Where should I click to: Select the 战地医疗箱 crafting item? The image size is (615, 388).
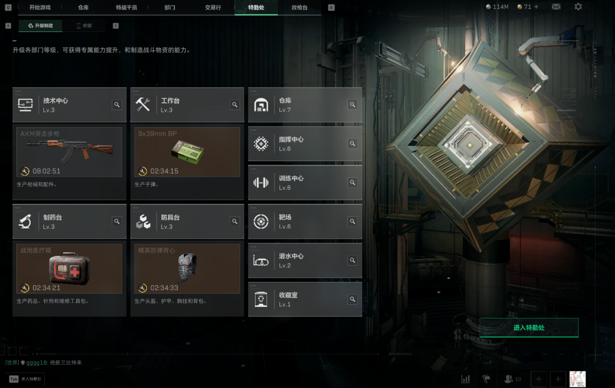[69, 269]
